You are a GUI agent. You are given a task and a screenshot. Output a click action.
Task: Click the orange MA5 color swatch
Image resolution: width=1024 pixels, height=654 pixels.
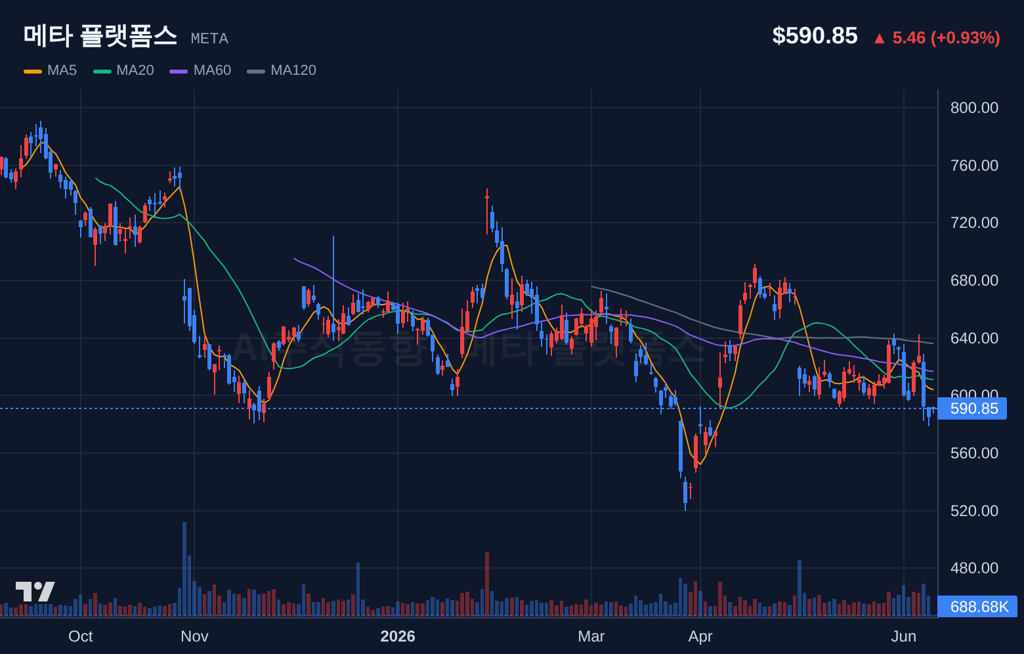tap(33, 71)
